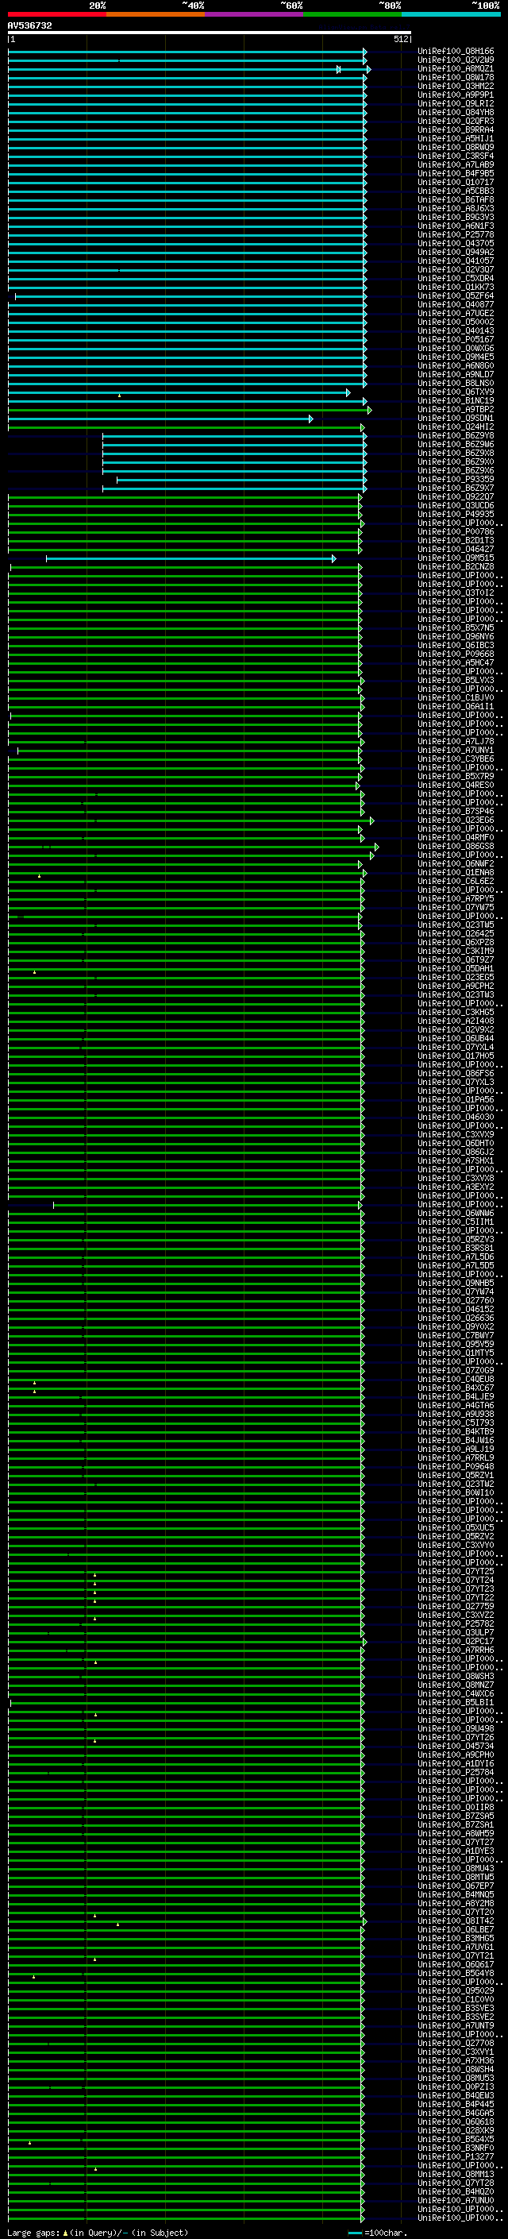Click the green ~80% identity legend segment
The height and width of the screenshot is (2239, 508).
point(352,14)
